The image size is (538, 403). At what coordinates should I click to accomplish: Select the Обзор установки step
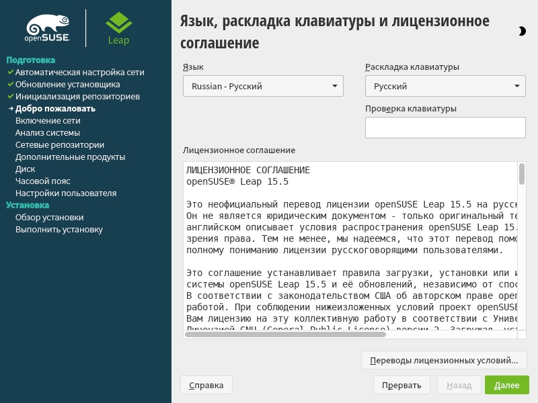tap(49, 217)
